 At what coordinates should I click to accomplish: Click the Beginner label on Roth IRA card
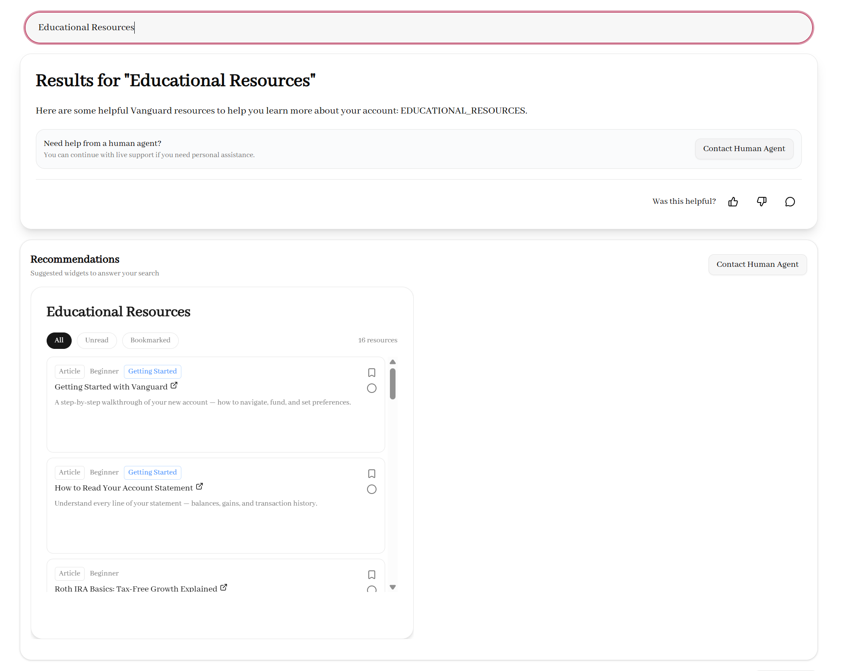pos(104,573)
